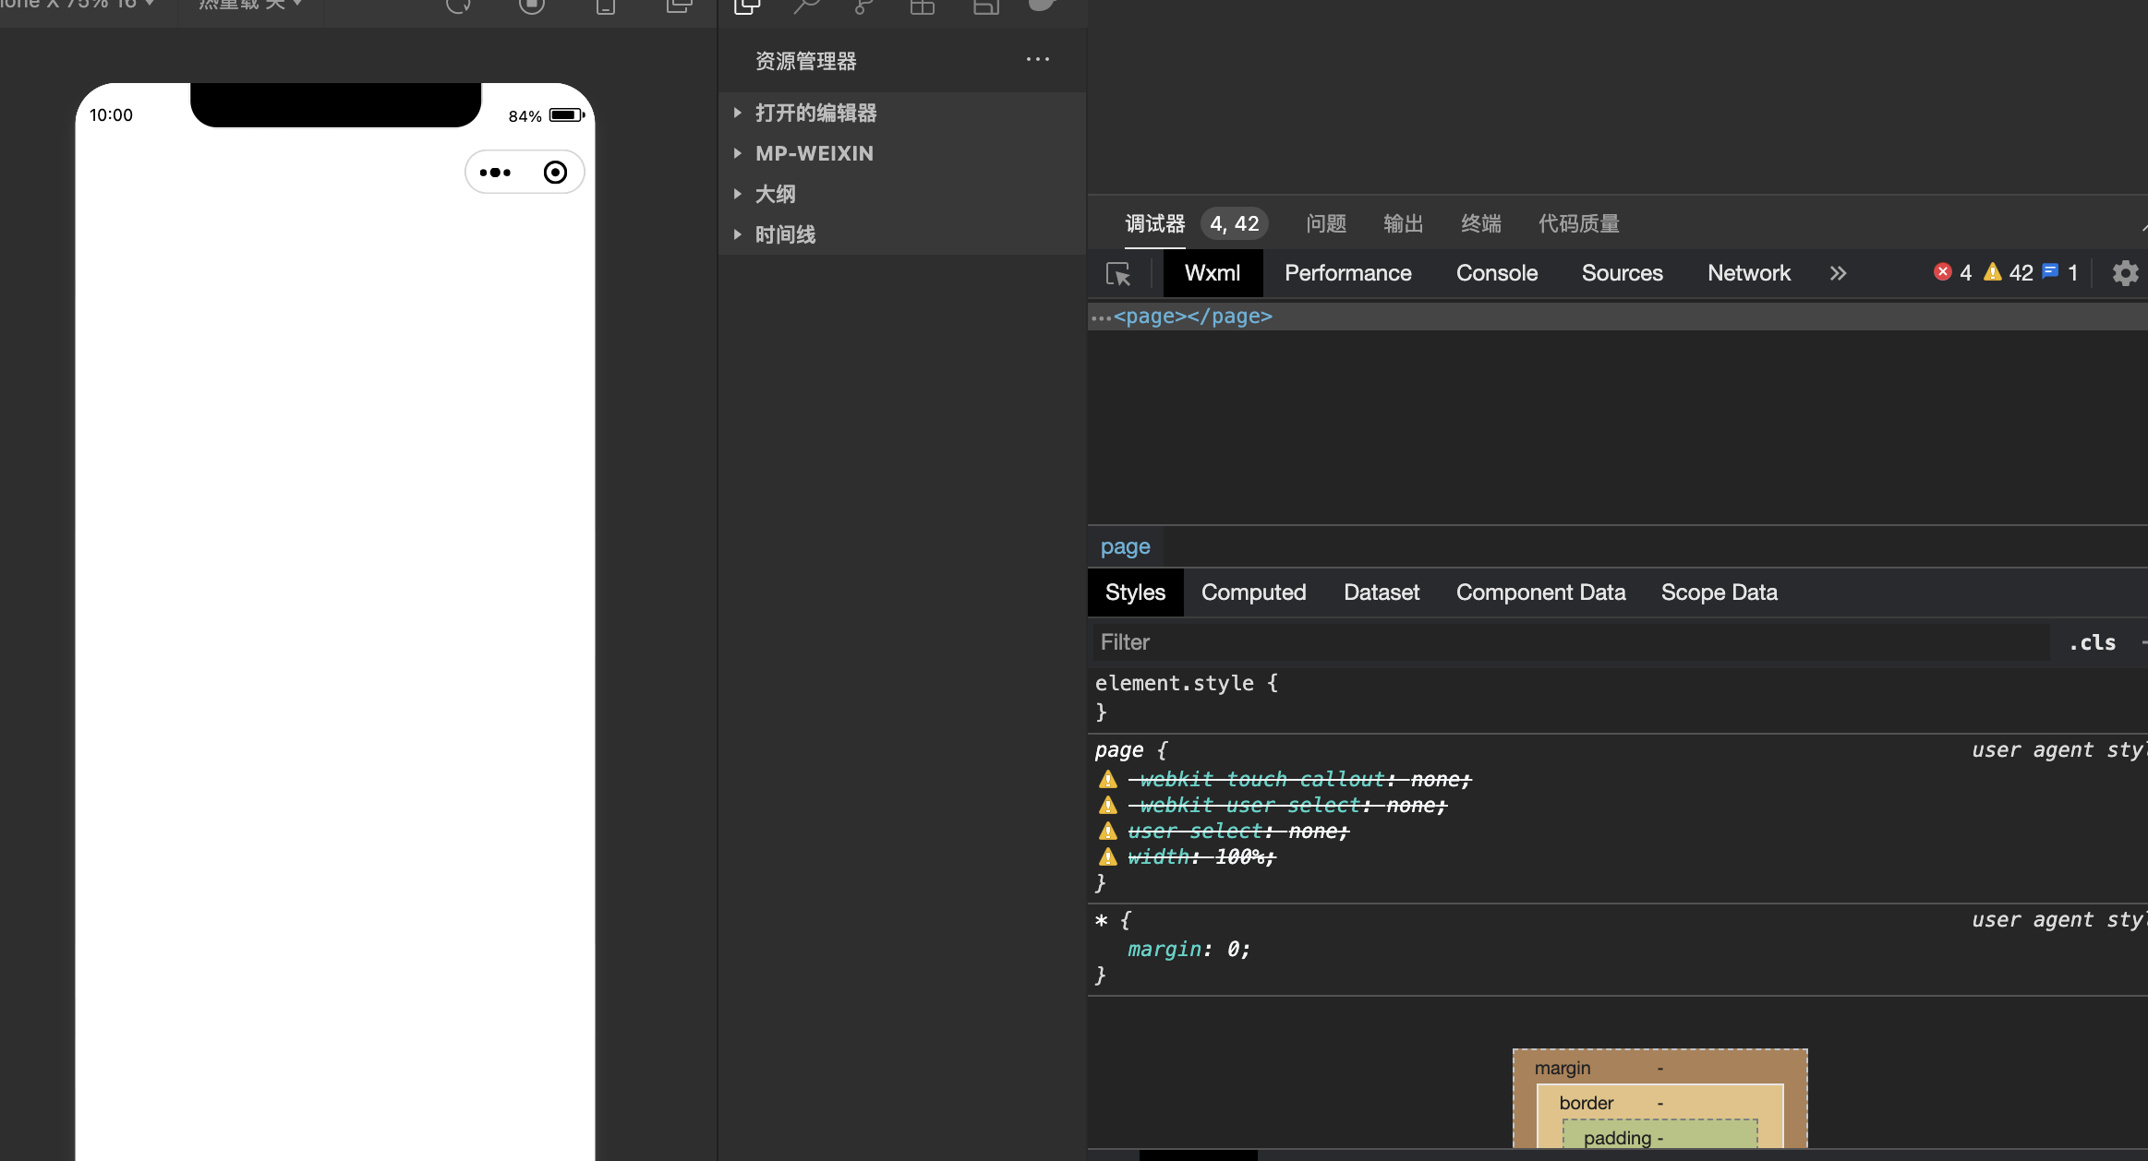2148x1161 pixels.
Task: Focus the styles Filter input field
Action: click(x=1570, y=642)
